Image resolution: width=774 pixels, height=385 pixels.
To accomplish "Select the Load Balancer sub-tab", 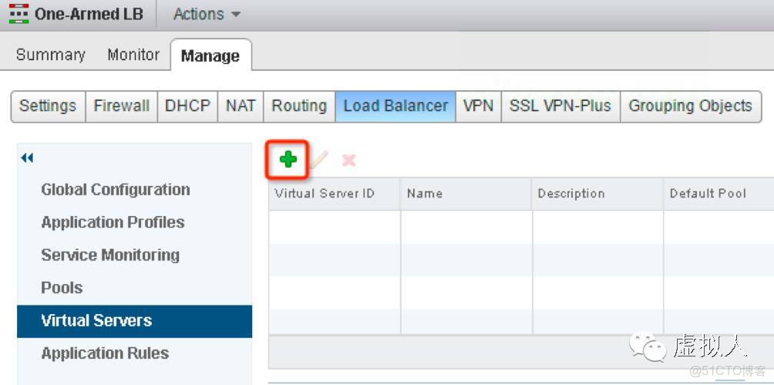I will (x=395, y=106).
